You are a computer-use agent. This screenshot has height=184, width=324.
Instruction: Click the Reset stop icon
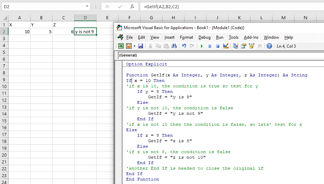[217, 46]
